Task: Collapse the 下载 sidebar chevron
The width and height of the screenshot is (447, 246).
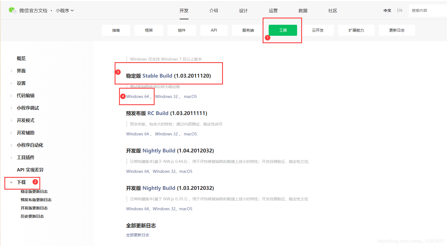Action: [11, 182]
